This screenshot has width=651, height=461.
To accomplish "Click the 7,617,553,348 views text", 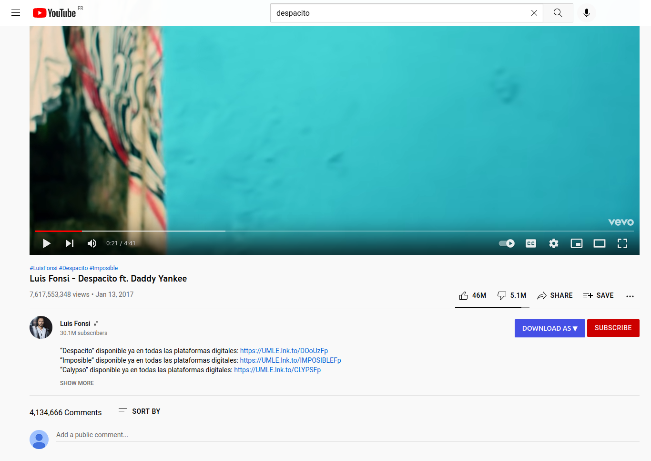I will [x=60, y=294].
